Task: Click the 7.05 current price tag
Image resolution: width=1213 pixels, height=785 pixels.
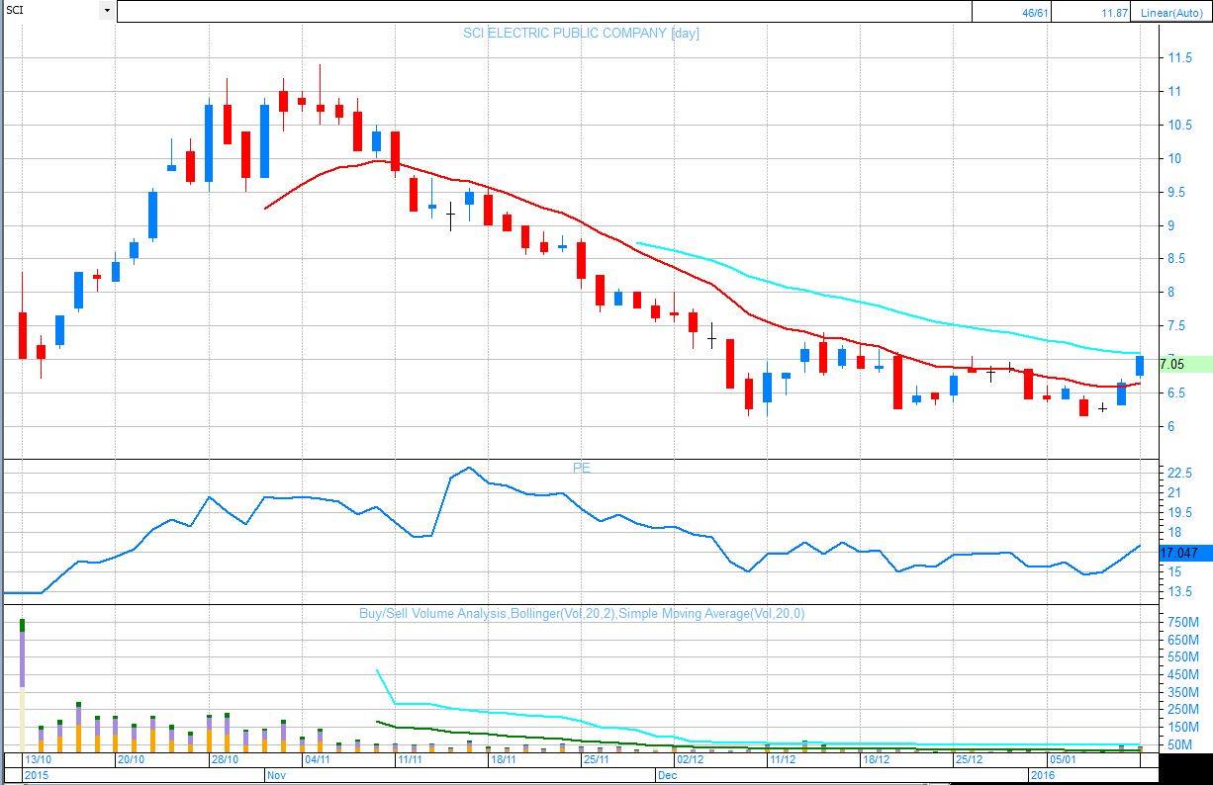Action: 1184,364
